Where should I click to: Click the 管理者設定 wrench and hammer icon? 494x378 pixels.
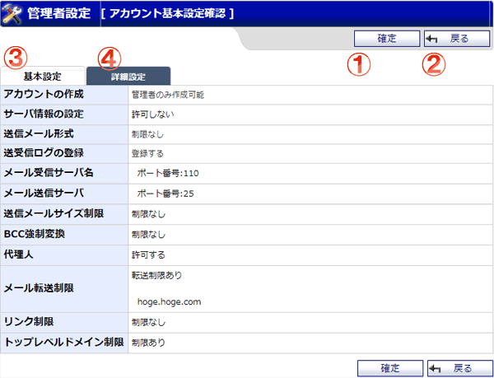click(x=12, y=14)
